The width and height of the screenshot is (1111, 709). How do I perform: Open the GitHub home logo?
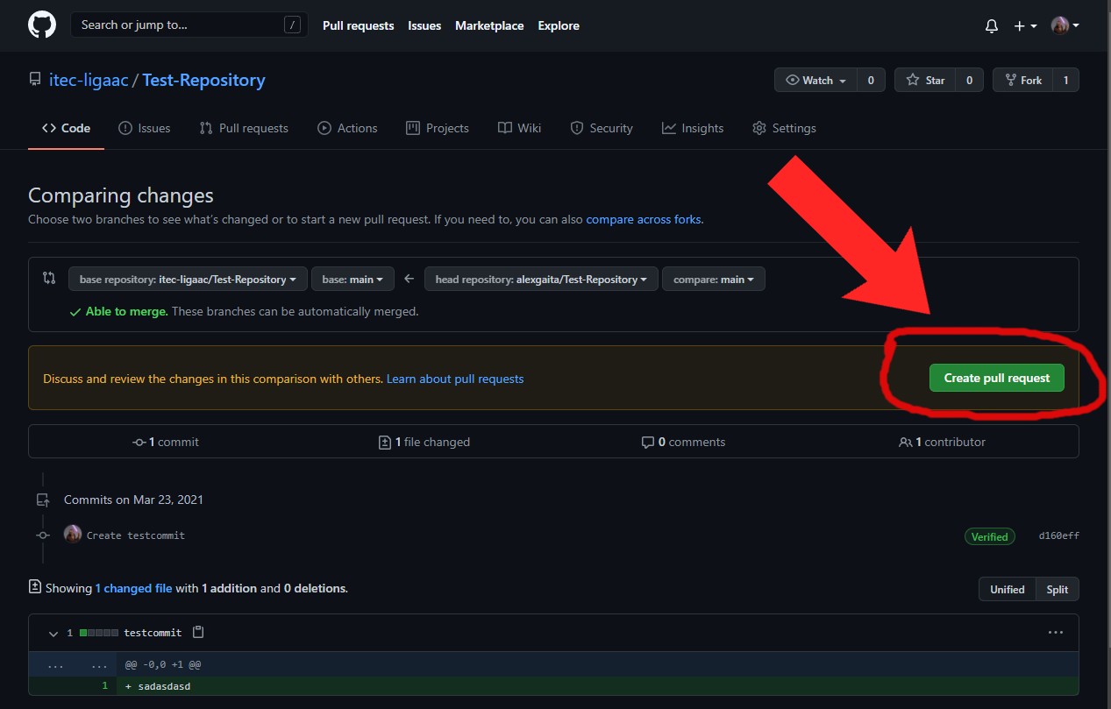click(42, 25)
